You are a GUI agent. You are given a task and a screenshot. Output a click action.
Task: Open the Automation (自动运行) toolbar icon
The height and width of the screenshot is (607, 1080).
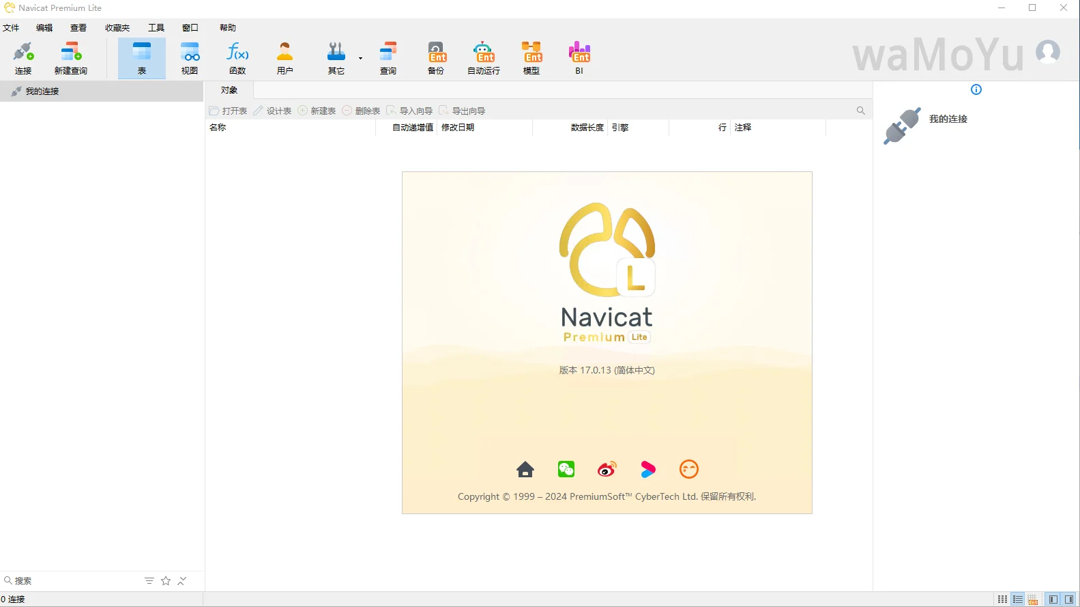(x=484, y=58)
